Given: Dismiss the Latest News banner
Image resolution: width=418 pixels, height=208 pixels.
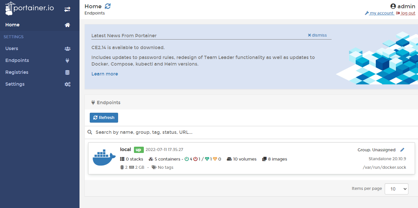Looking at the screenshot, I should pyautogui.click(x=317, y=35).
